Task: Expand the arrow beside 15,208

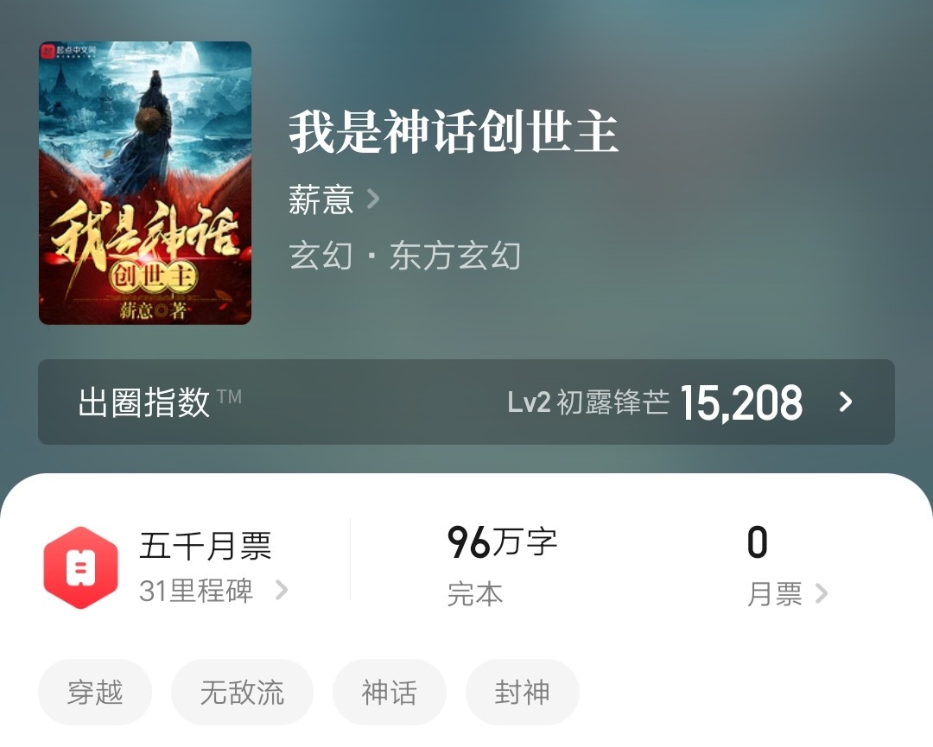Action: pyautogui.click(x=846, y=402)
